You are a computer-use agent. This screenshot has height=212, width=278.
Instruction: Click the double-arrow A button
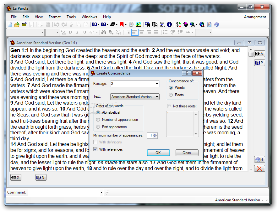[x=259, y=54]
